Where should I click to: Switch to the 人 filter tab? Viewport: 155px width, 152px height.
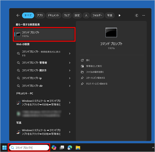pyautogui.click(x=86, y=15)
